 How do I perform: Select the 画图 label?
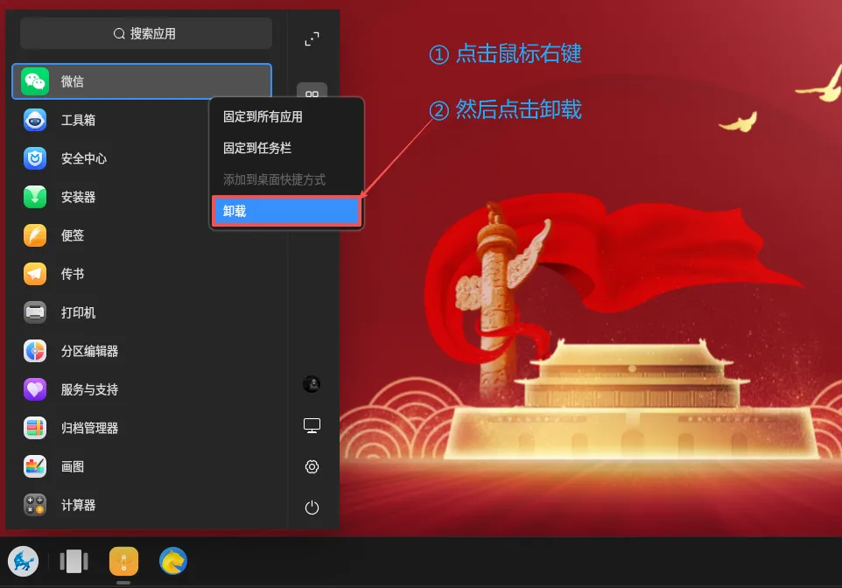[73, 466]
